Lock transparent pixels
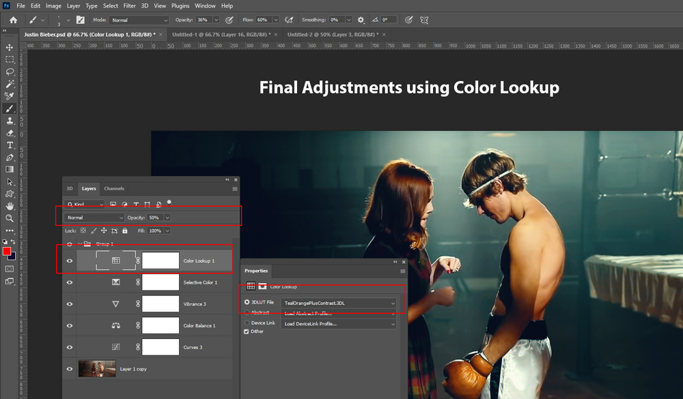Screen dimensions: 683x399 [83, 231]
